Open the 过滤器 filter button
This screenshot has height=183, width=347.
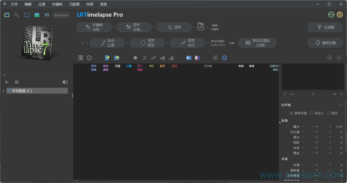pos(325,27)
